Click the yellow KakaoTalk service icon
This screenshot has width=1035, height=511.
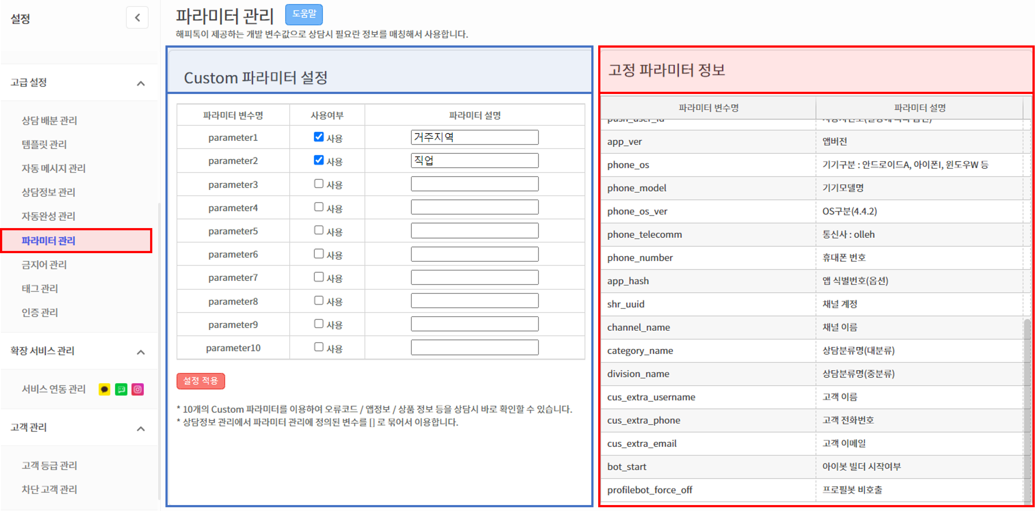pyautogui.click(x=104, y=389)
